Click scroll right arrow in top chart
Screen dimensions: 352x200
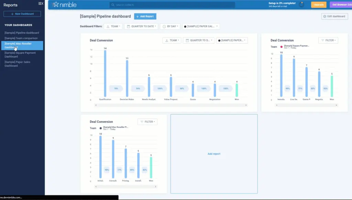pyautogui.click(x=246, y=105)
